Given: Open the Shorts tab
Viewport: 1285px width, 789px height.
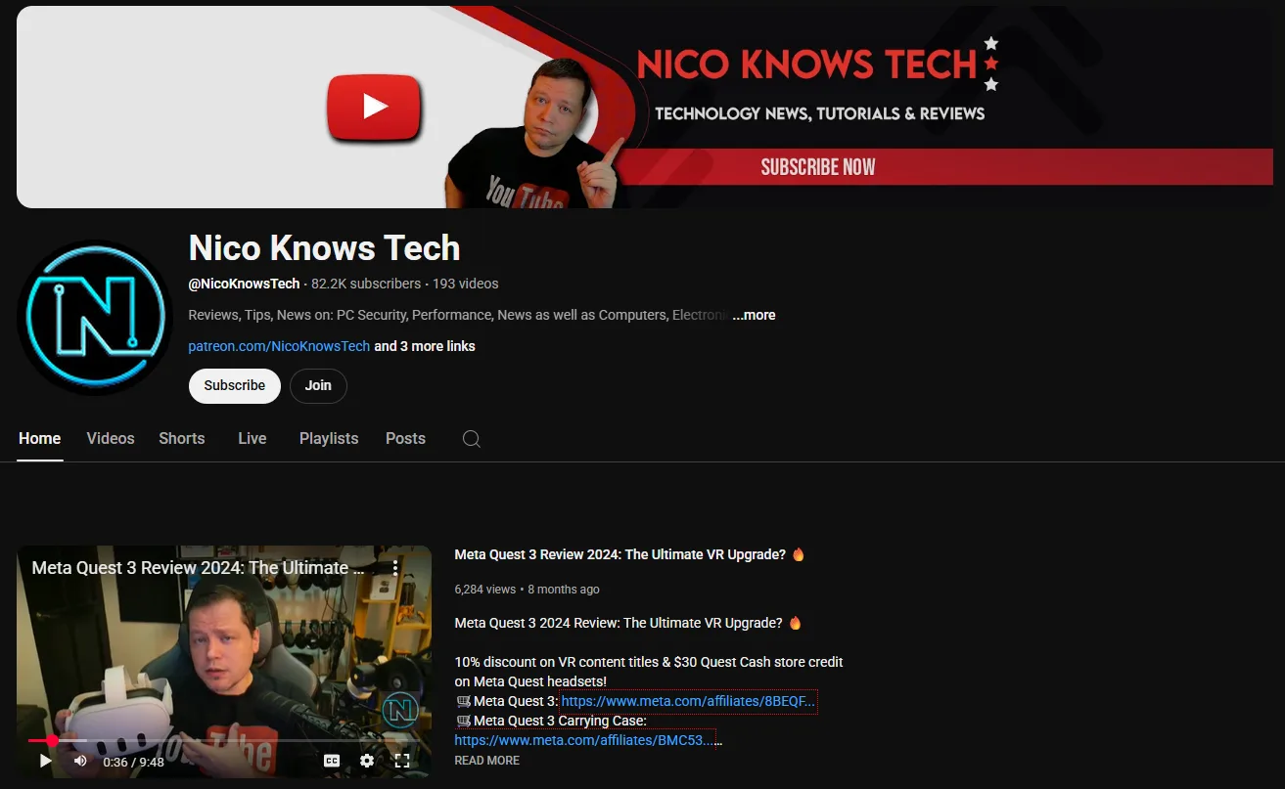Looking at the screenshot, I should 182,439.
